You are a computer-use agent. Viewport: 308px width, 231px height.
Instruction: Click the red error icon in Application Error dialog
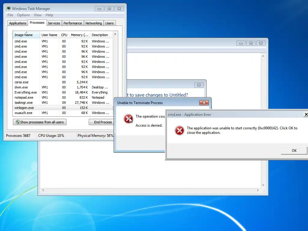179,131
